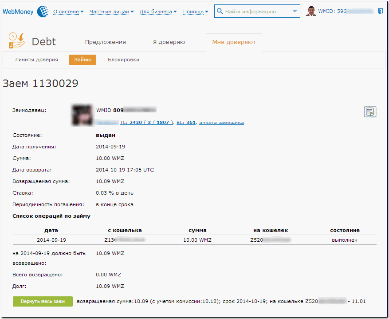Open the 'анкета заемщика' link
Viewport: 389px width, 319px height.
point(221,123)
